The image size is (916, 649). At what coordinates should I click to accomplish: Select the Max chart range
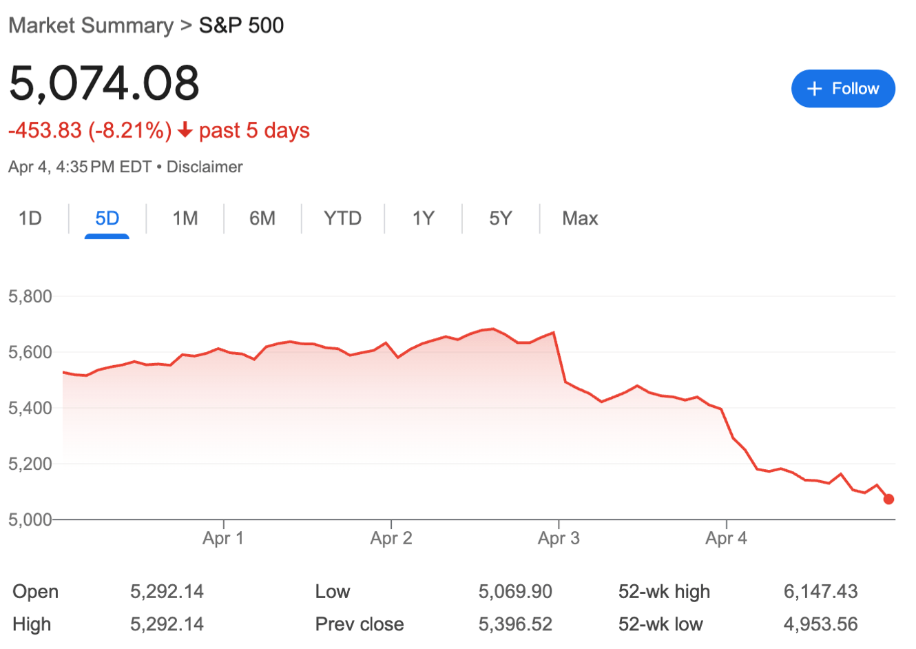click(x=580, y=219)
